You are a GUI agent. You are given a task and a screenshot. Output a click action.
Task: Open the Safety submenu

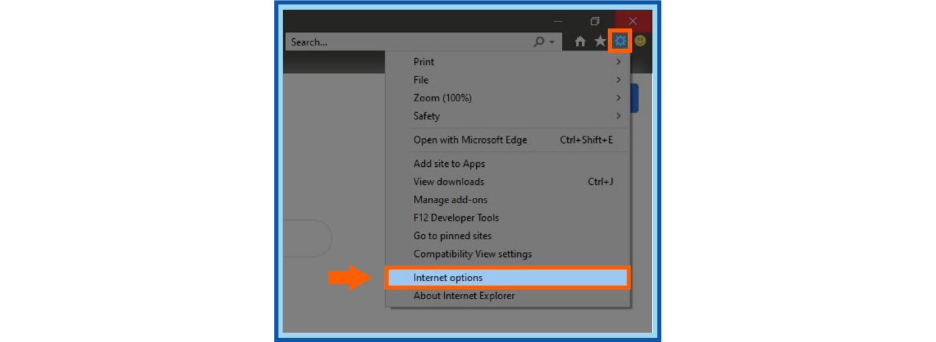coord(508,116)
